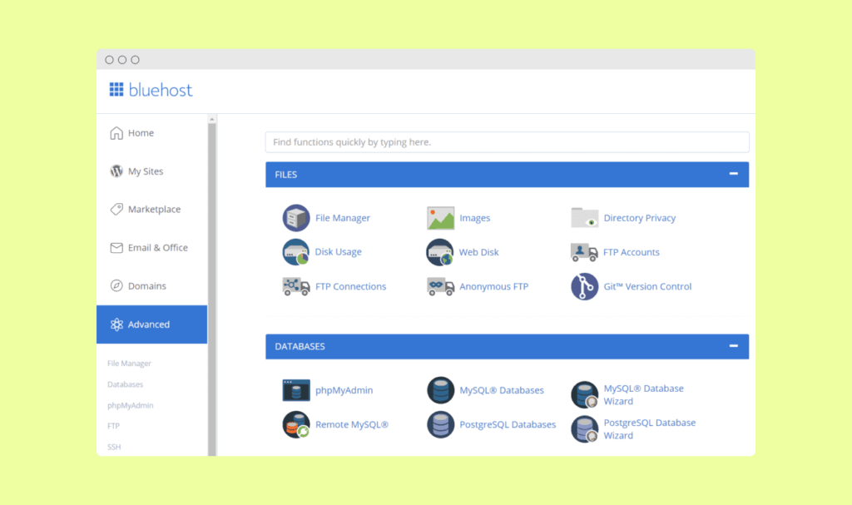The width and height of the screenshot is (852, 505).
Task: Collapse the DATABASES section with minus
Action: 734,346
